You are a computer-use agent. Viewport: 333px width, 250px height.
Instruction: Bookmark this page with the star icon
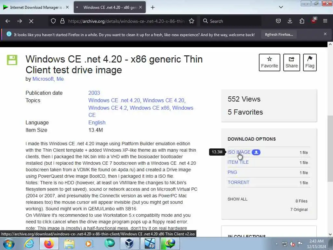pyautogui.click(x=192, y=21)
